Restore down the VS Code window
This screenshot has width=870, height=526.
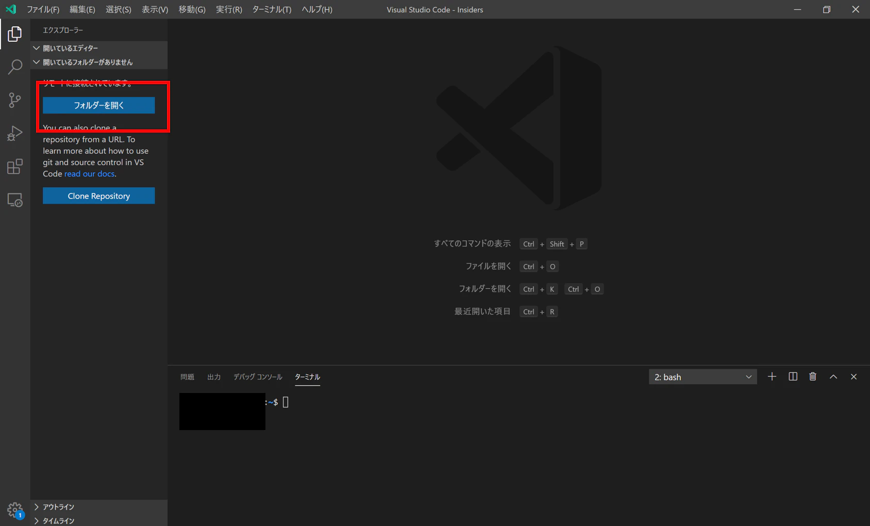click(x=827, y=9)
